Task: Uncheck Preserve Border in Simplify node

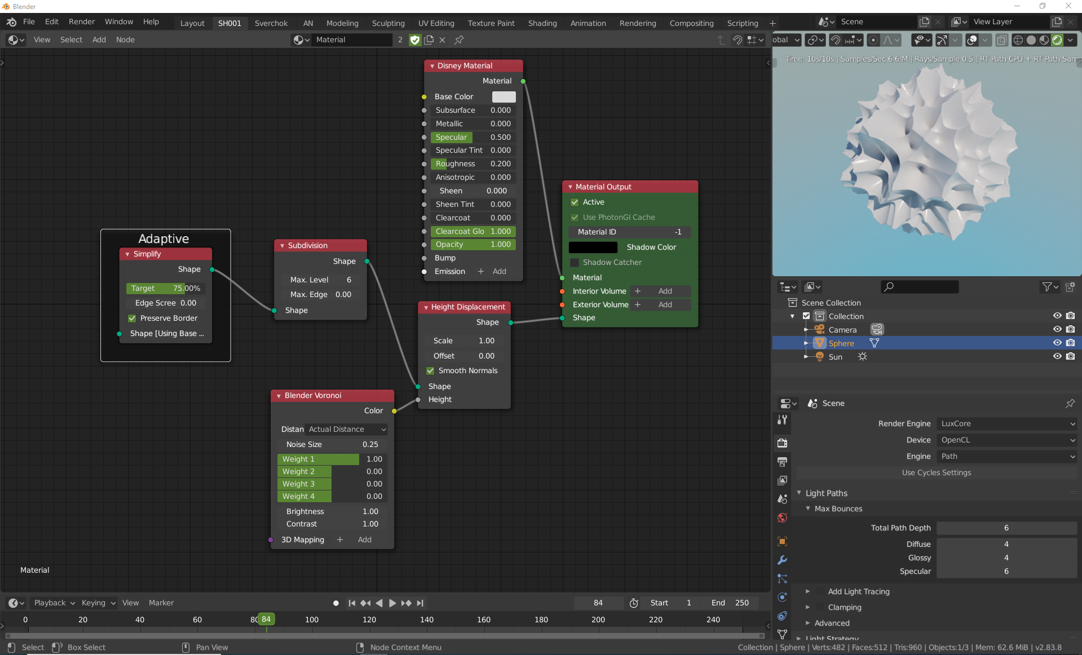Action: coord(132,318)
